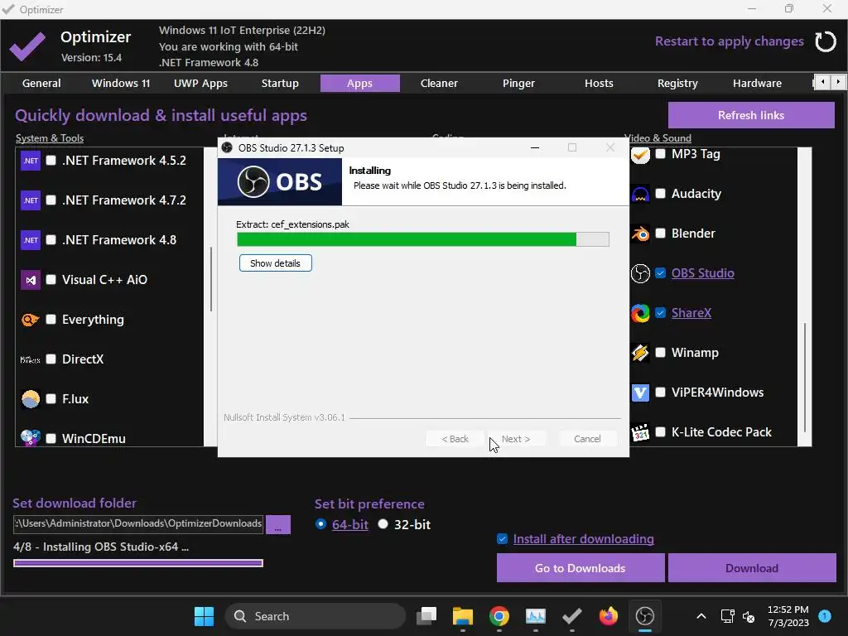The height and width of the screenshot is (636, 848).
Task: Click the WinCDEmu disc icon
Action: coord(31,437)
